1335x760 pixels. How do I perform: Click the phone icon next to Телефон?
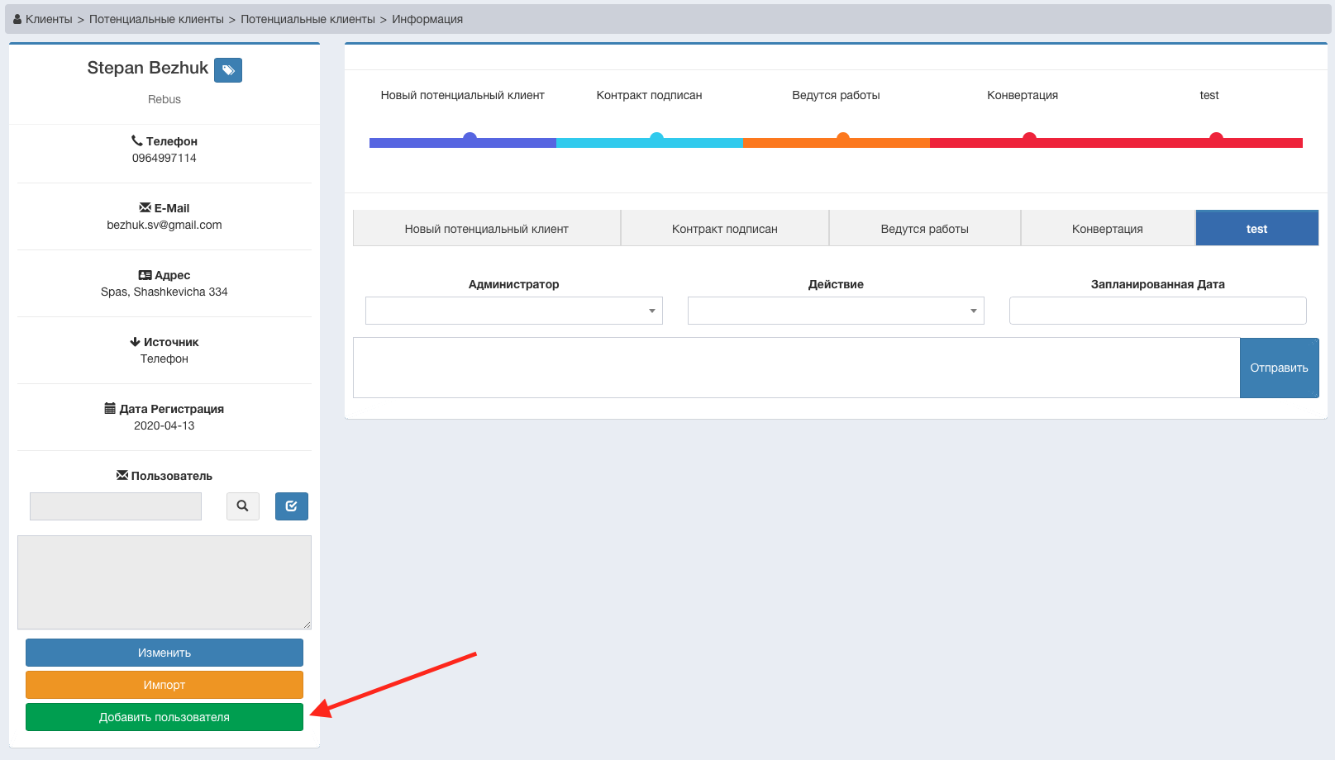coord(137,141)
